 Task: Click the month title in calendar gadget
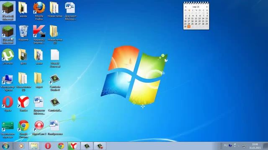click(196, 7)
